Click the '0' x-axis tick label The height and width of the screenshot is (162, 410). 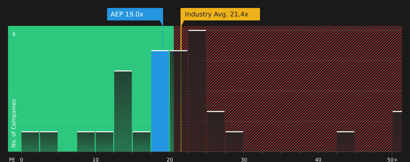click(21, 160)
